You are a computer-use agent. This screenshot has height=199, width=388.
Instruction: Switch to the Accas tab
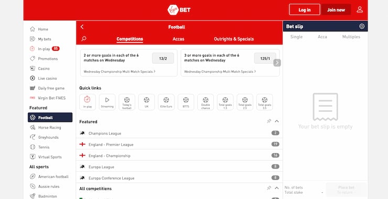[178, 39]
